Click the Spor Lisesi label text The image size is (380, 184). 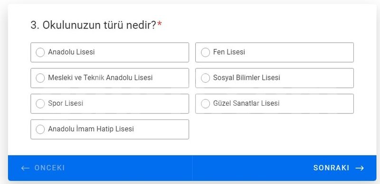pyautogui.click(x=66, y=103)
